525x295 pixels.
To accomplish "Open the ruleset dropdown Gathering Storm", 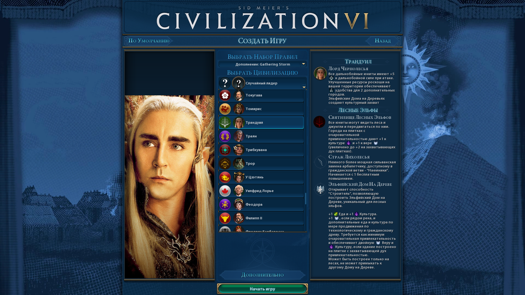I will click(262, 64).
